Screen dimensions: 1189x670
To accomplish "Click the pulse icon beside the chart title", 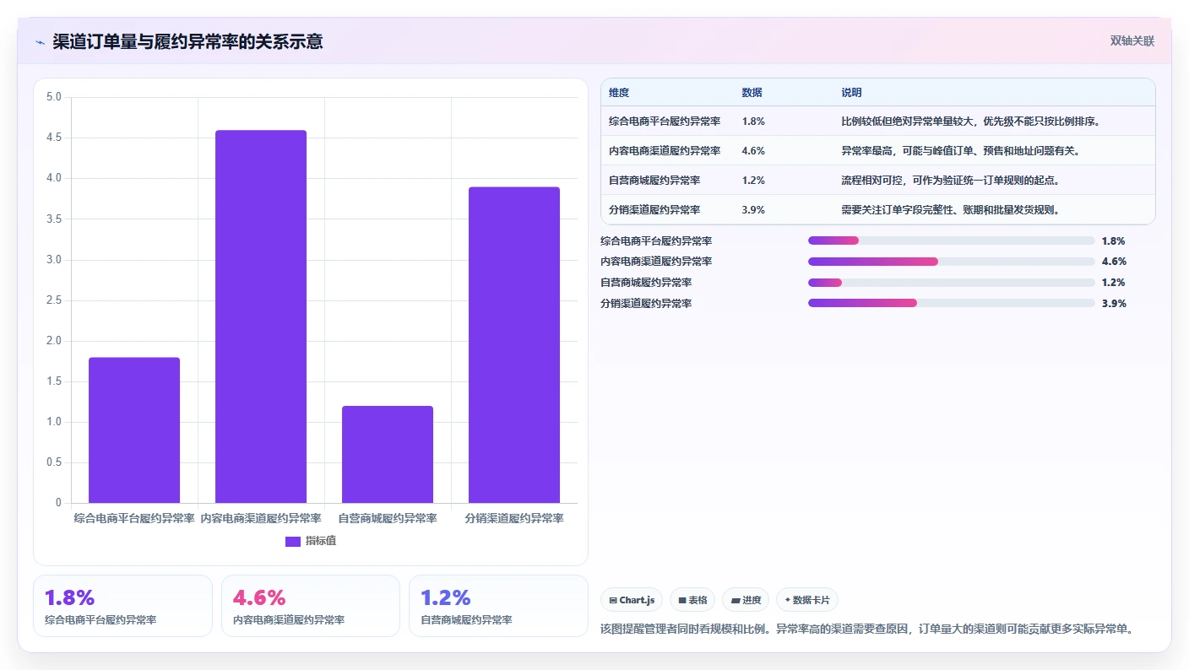I will coord(41,42).
